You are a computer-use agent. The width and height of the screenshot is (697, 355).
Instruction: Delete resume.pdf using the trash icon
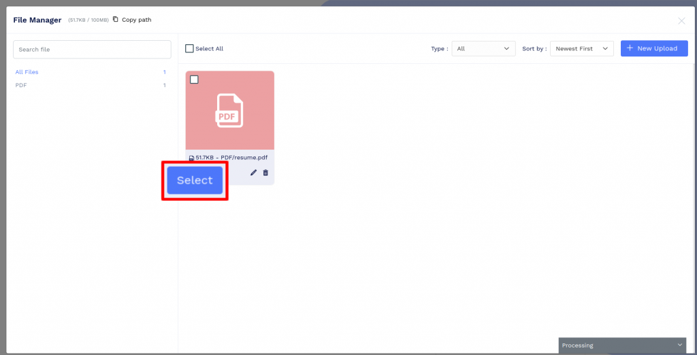pos(265,173)
